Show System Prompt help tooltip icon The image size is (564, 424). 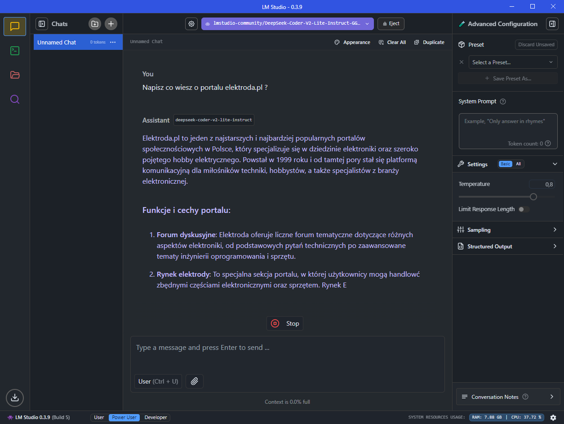pos(503,102)
